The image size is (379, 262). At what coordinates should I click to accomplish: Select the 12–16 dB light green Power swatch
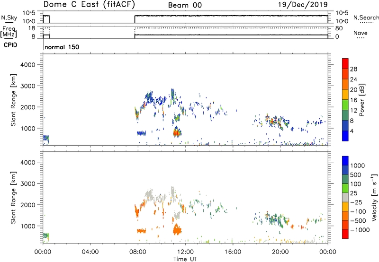click(x=345, y=105)
